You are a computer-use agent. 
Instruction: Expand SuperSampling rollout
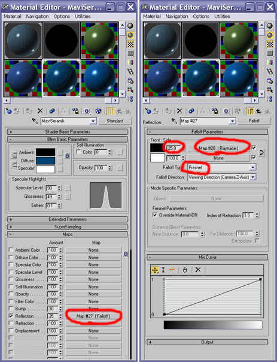pos(67,227)
